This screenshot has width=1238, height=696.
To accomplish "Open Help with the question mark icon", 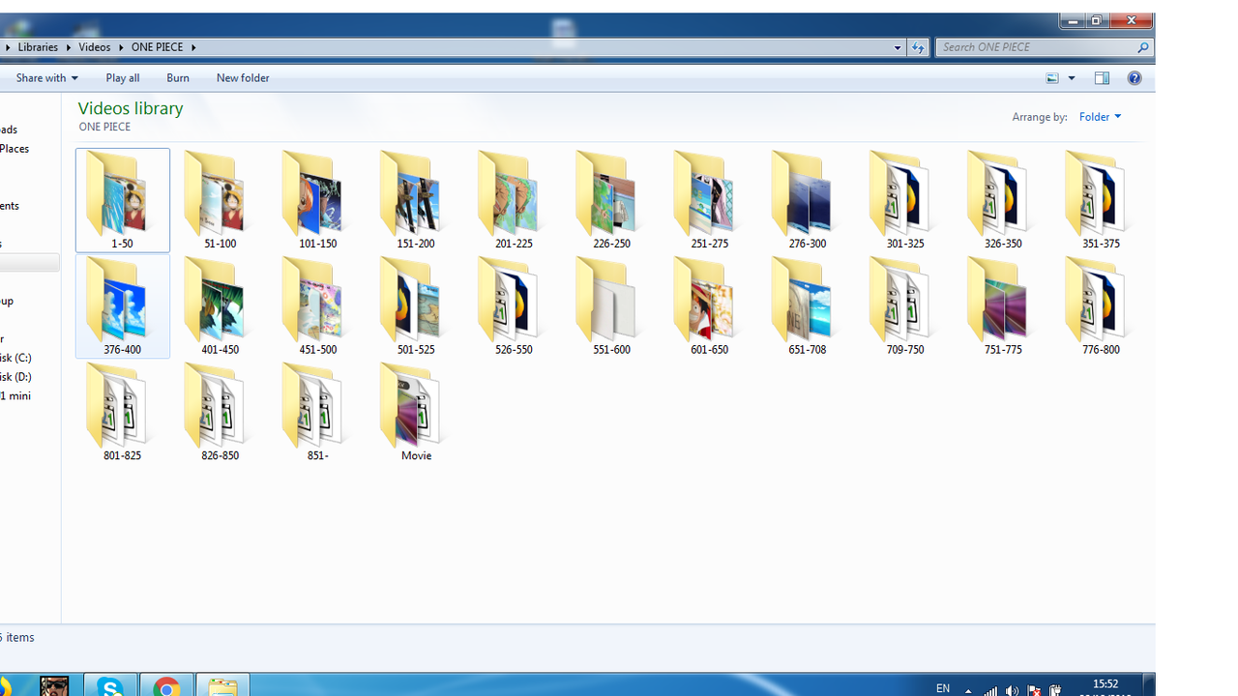I will click(x=1135, y=78).
